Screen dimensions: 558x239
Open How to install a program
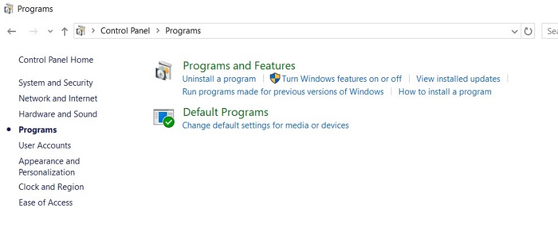(445, 92)
